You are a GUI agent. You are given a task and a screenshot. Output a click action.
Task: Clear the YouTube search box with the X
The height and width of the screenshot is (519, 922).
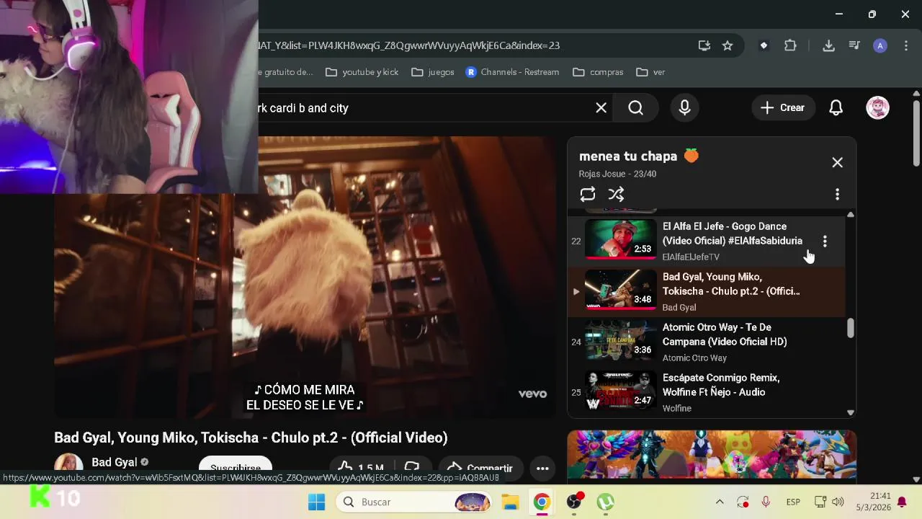tap(601, 108)
